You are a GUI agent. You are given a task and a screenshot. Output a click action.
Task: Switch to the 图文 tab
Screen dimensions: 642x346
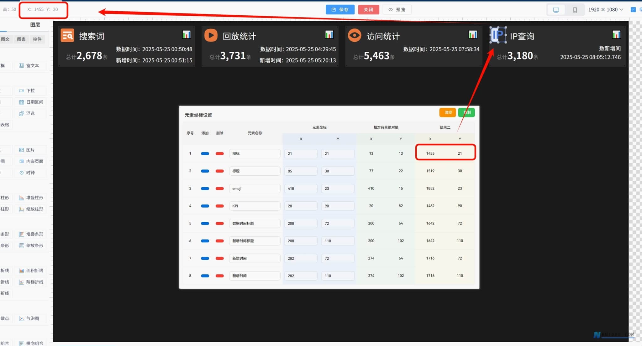coord(5,39)
